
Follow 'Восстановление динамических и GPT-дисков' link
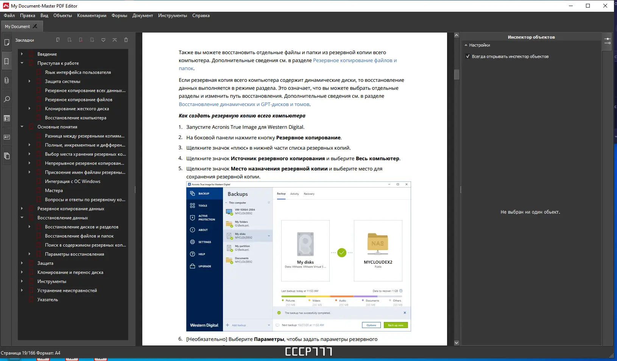tap(244, 105)
